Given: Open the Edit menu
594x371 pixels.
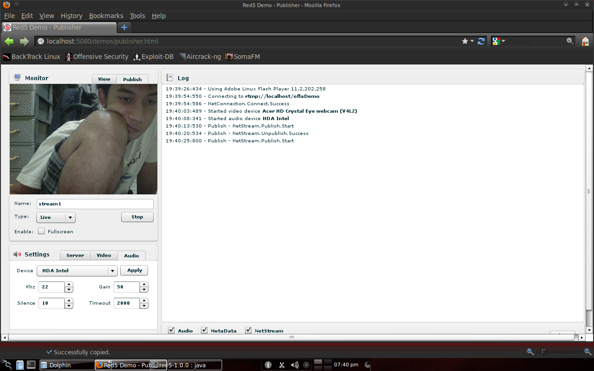Looking at the screenshot, I should [27, 16].
